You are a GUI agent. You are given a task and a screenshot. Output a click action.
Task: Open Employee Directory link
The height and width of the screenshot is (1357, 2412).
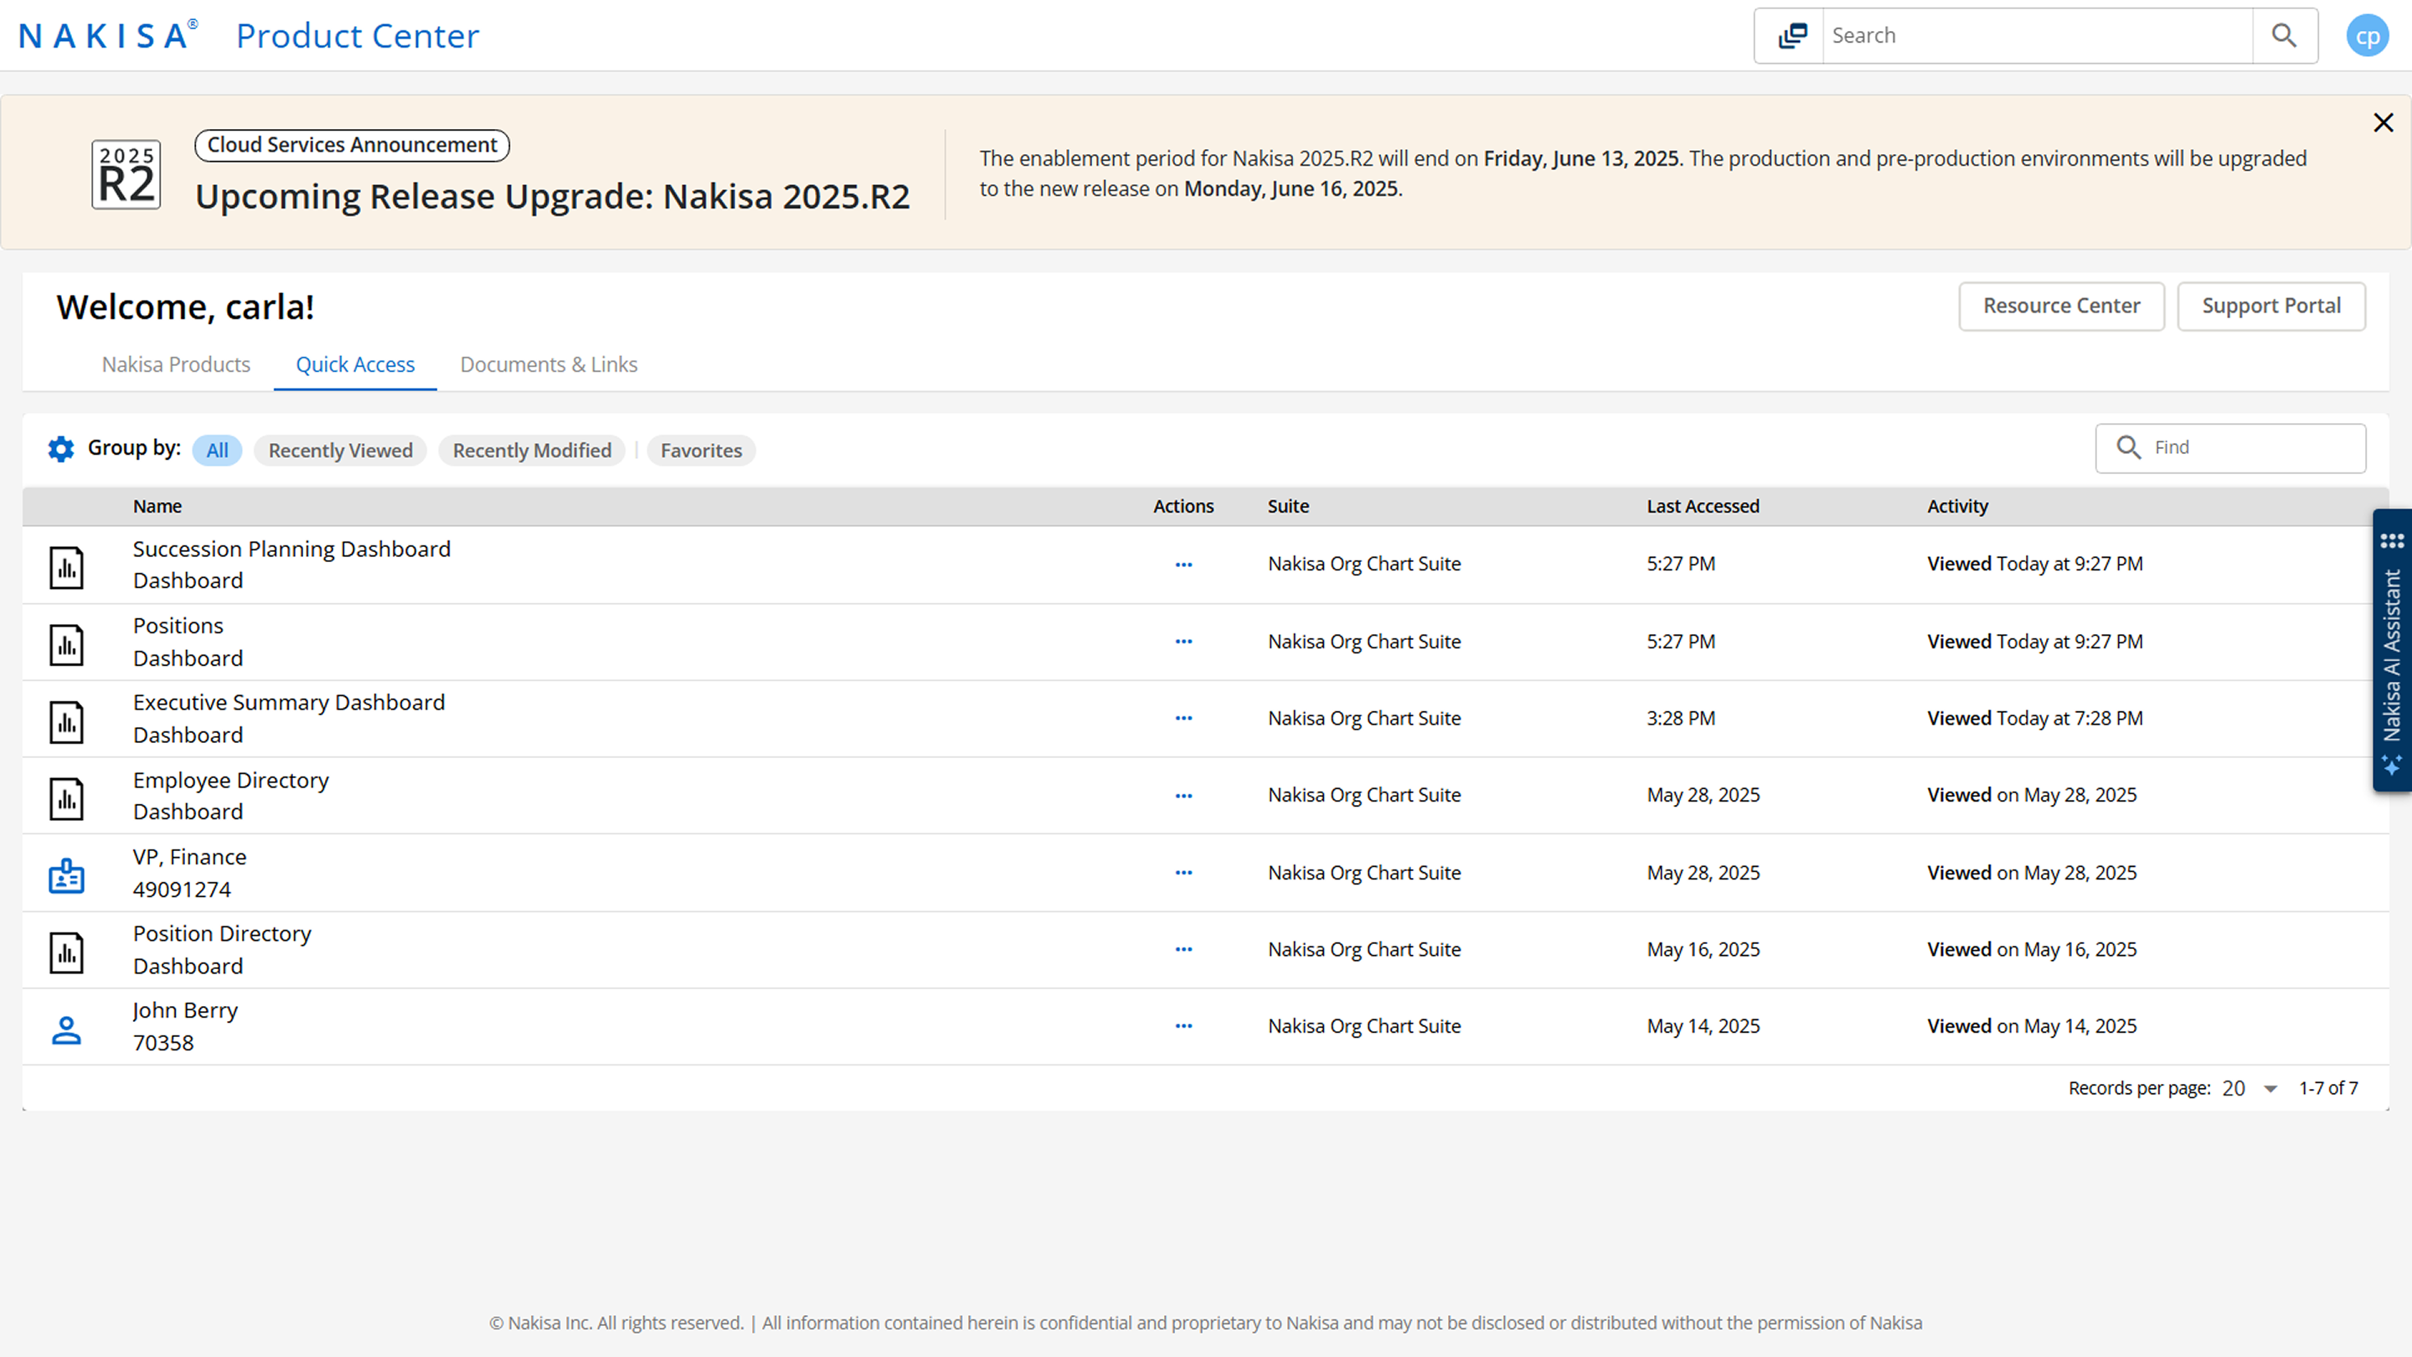(x=230, y=780)
